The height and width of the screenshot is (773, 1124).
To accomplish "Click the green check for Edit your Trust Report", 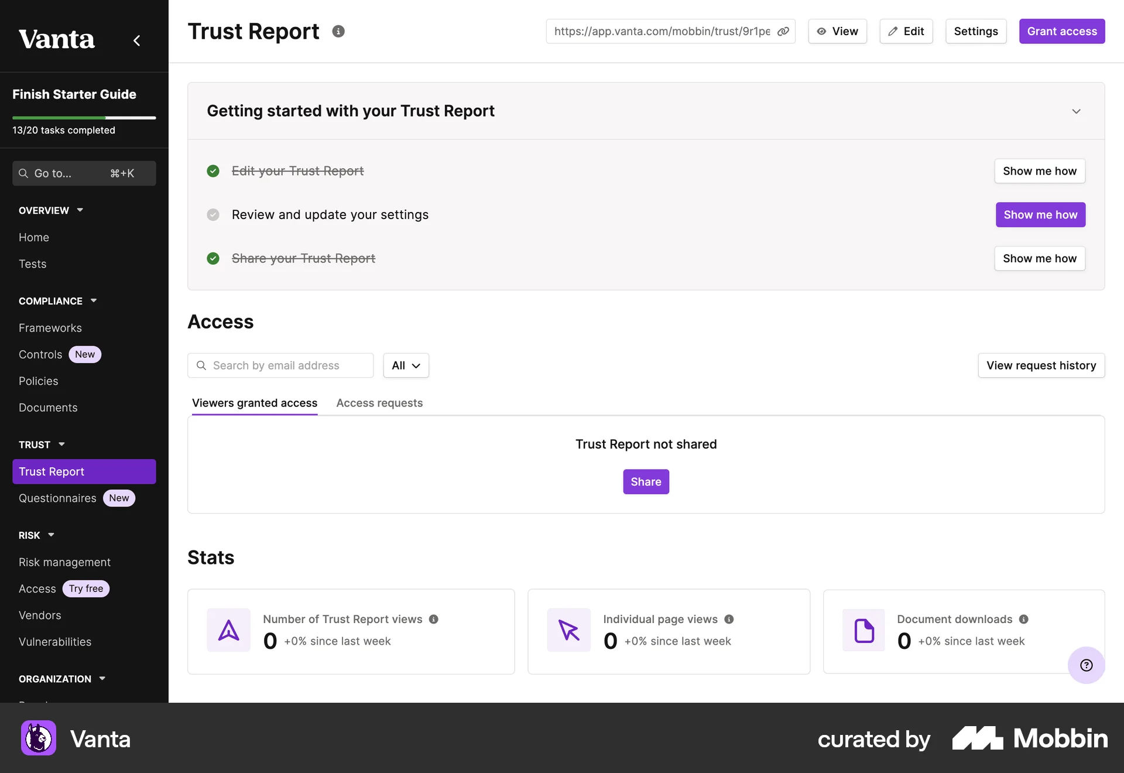I will 213,171.
